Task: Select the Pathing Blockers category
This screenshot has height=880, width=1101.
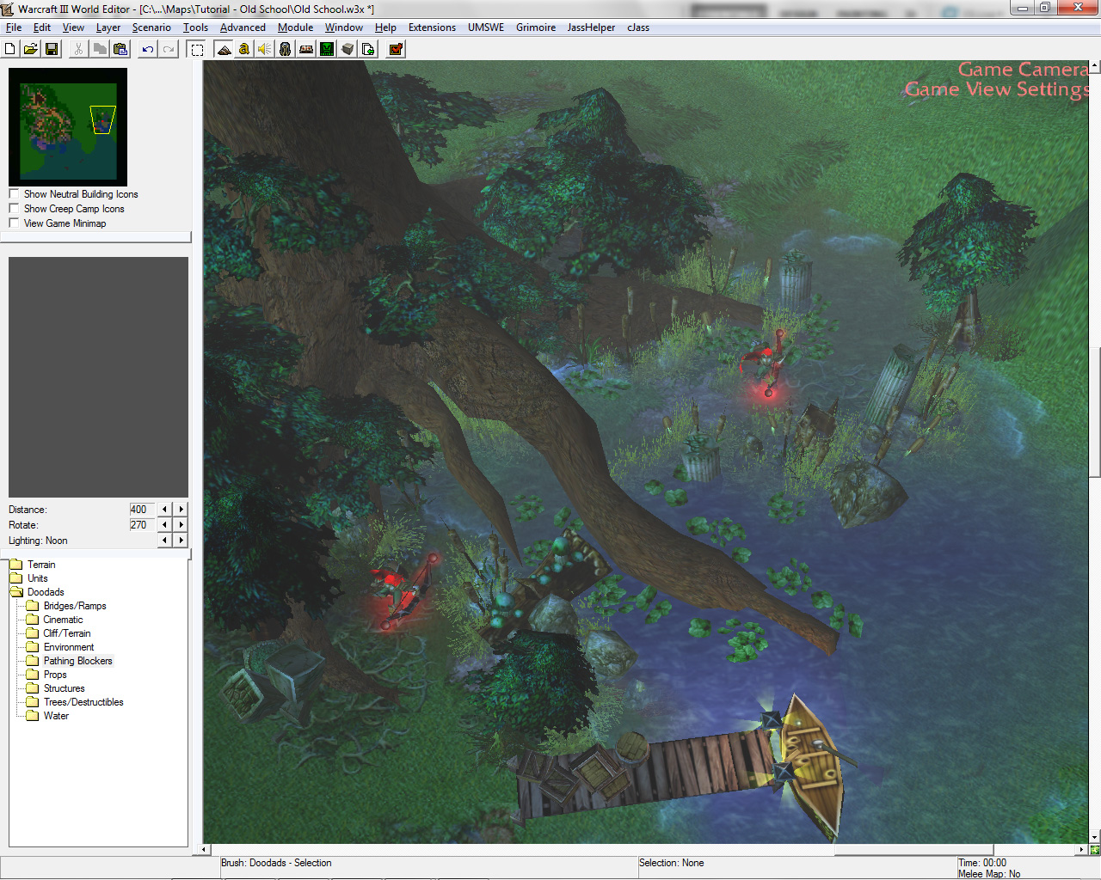Action: [x=78, y=661]
